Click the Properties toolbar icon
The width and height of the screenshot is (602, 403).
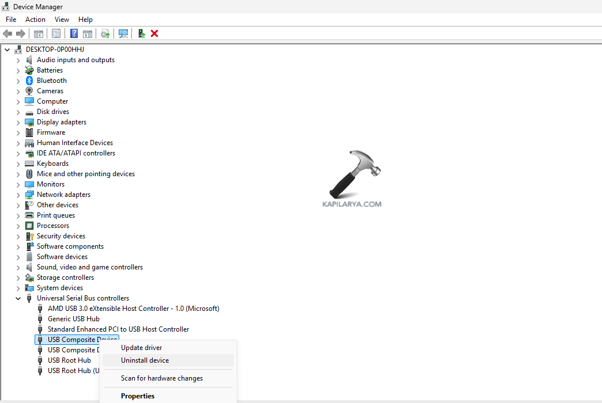coord(56,33)
